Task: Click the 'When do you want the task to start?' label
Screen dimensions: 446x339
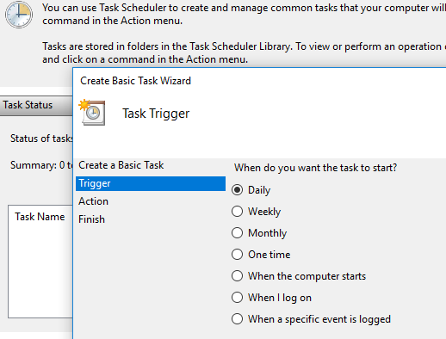Action: 315,168
